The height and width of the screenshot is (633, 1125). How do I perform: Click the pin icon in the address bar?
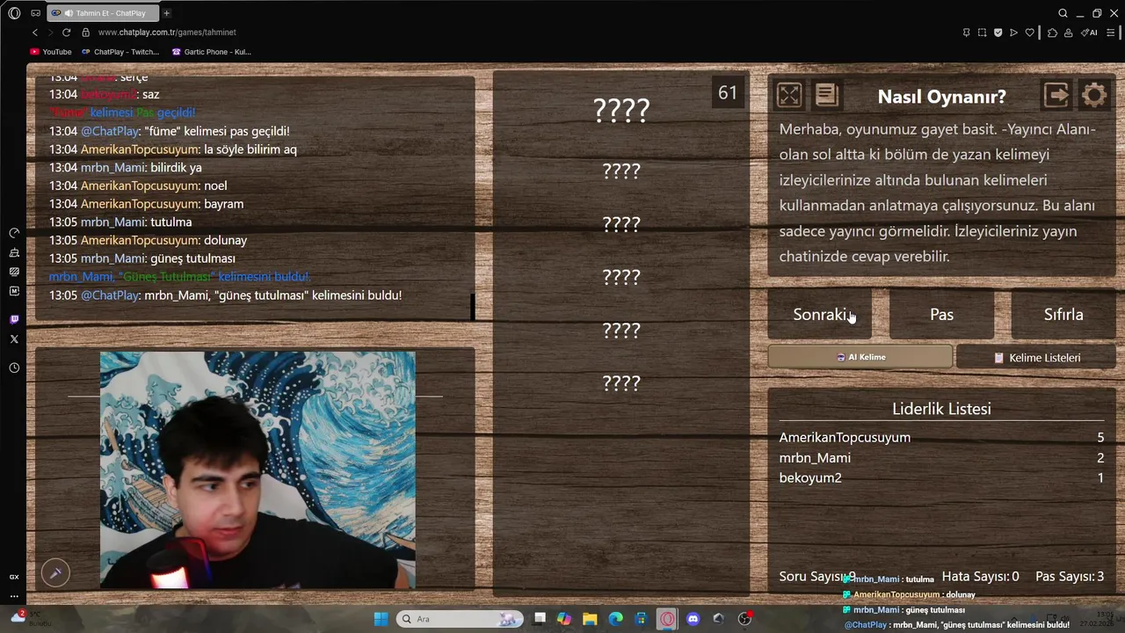pyautogui.click(x=966, y=33)
